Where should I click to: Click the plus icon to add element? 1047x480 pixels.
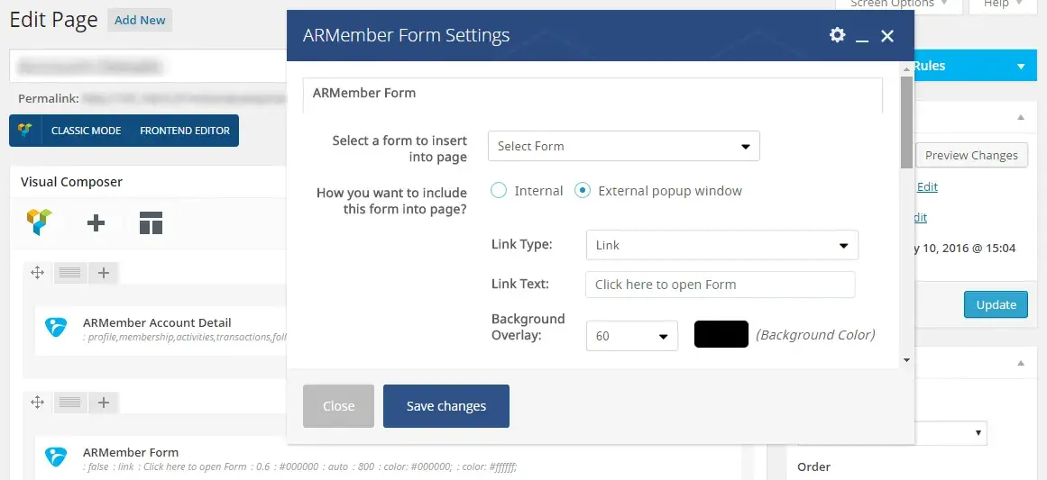tap(96, 223)
